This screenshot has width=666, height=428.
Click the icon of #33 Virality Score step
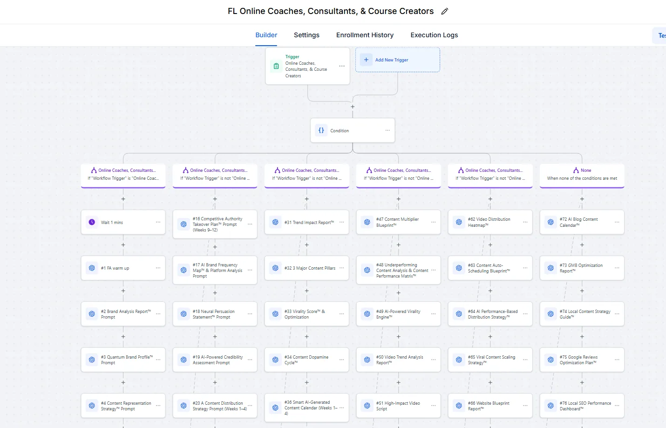click(x=275, y=314)
